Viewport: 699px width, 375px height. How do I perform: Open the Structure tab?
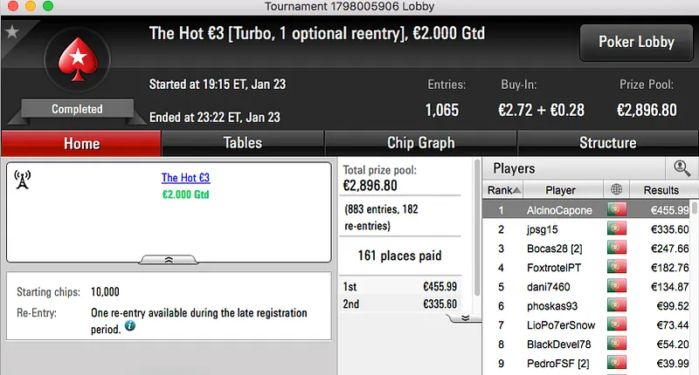607,143
